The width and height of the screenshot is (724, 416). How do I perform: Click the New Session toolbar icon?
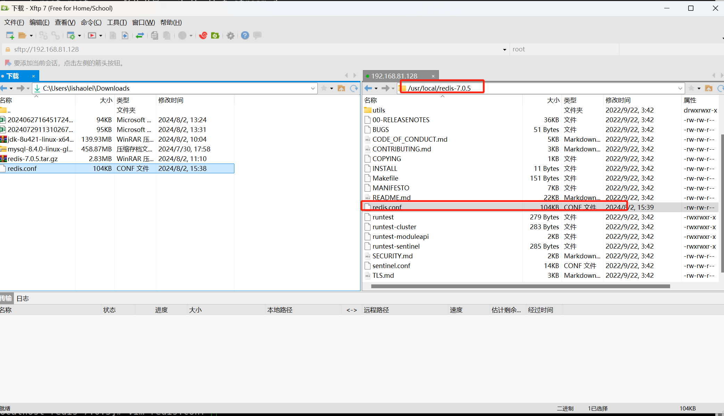(x=10, y=35)
